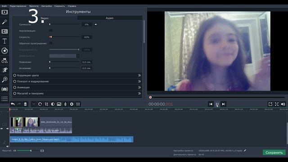Select video clip thumbnail with girl's face
The width and height of the screenshot is (288, 162).
click(x=31, y=122)
